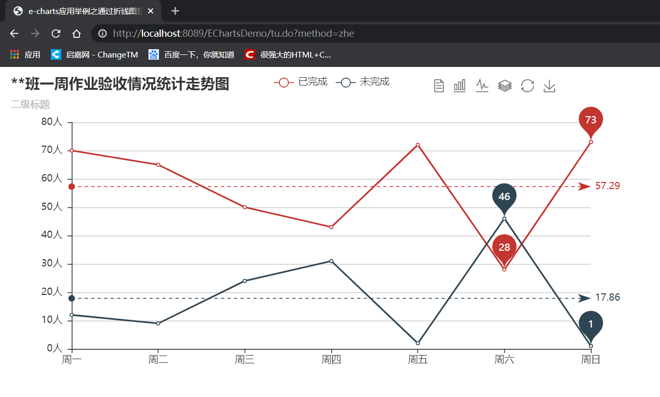Click the red data point at 周三
660x397 pixels.
pos(245,207)
